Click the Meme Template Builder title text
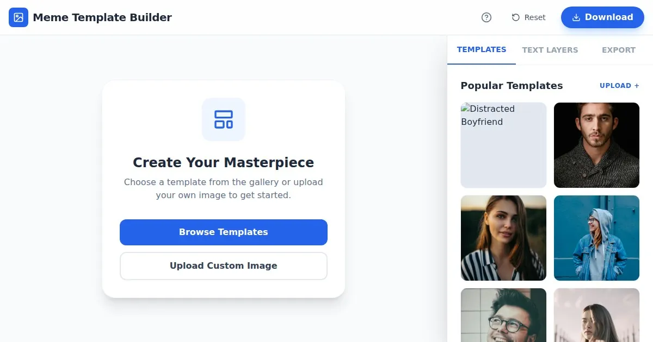 102,17
